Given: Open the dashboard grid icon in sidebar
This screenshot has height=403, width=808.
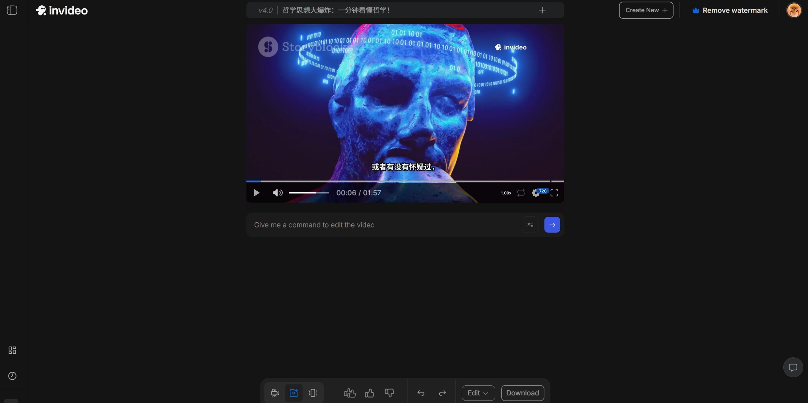Looking at the screenshot, I should click(x=12, y=350).
